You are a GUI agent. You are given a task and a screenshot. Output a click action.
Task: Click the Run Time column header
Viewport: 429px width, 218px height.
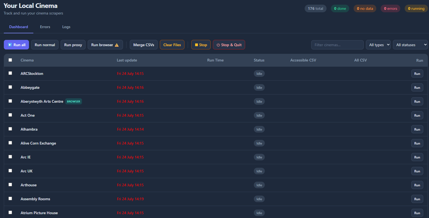click(215, 60)
